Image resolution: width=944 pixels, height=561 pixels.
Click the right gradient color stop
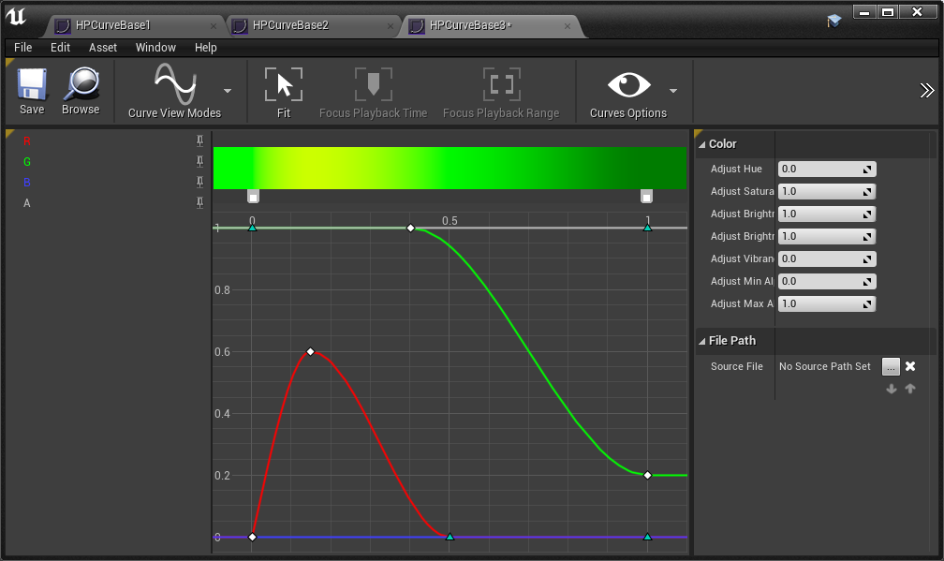click(646, 197)
